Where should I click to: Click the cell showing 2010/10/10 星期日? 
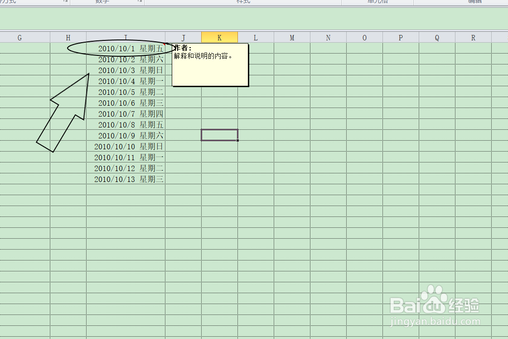point(126,146)
